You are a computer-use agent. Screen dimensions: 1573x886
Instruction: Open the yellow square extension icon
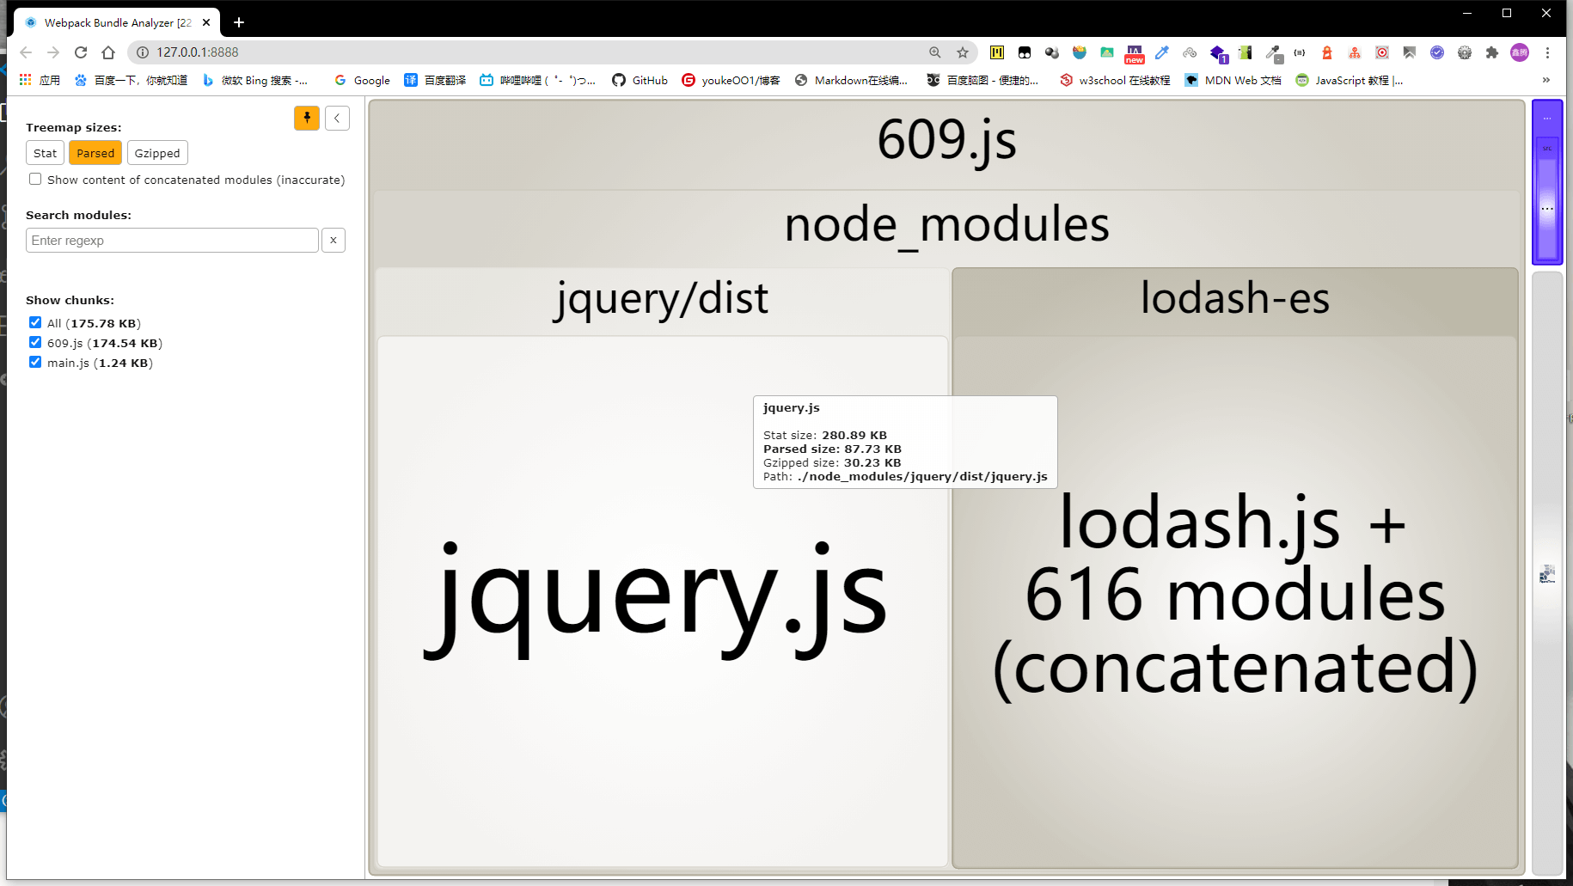point(997,52)
